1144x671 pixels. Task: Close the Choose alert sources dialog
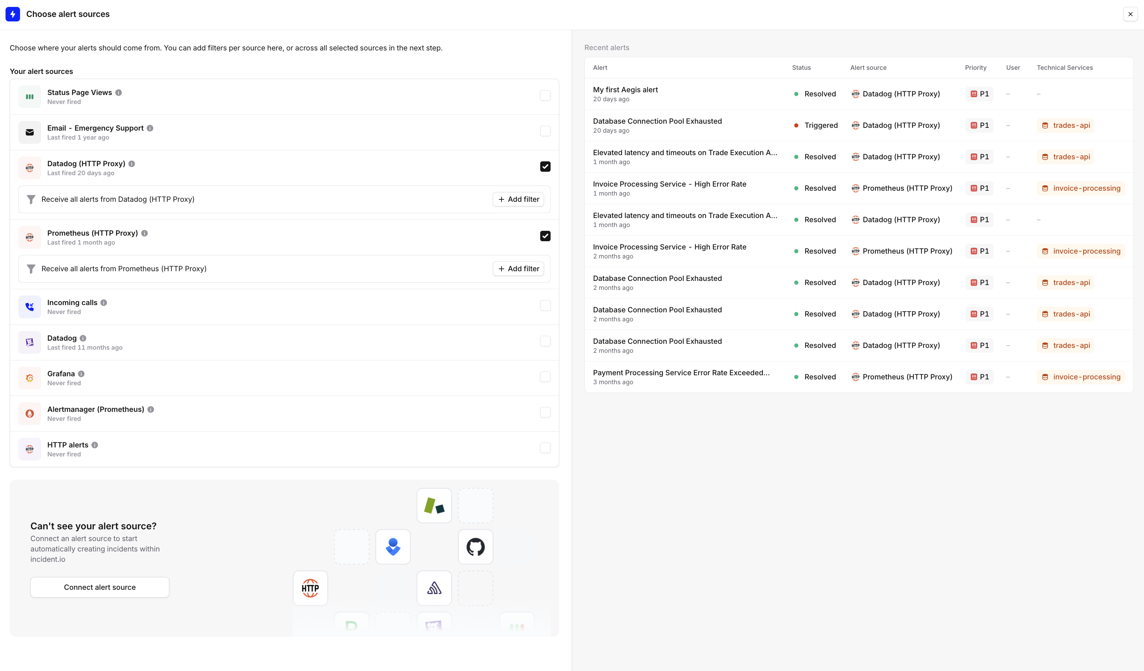tap(1131, 14)
